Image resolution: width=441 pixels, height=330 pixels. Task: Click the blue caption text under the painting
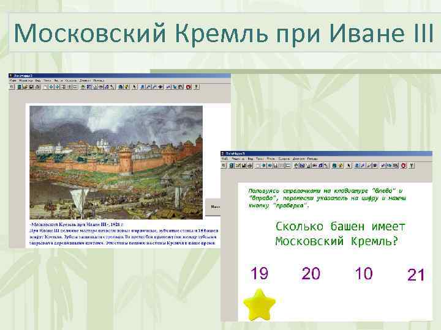(124, 233)
